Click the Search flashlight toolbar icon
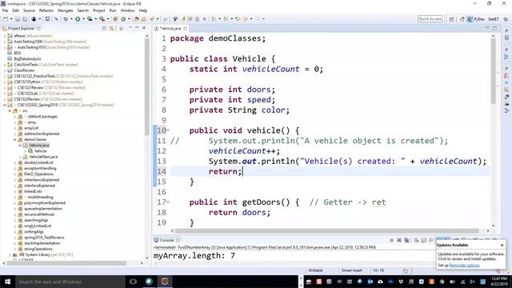Screen dimensions: 512x288 pos(152,19)
